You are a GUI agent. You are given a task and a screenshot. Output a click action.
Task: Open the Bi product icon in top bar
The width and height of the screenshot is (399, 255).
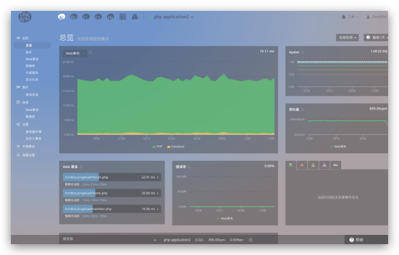tap(74, 17)
